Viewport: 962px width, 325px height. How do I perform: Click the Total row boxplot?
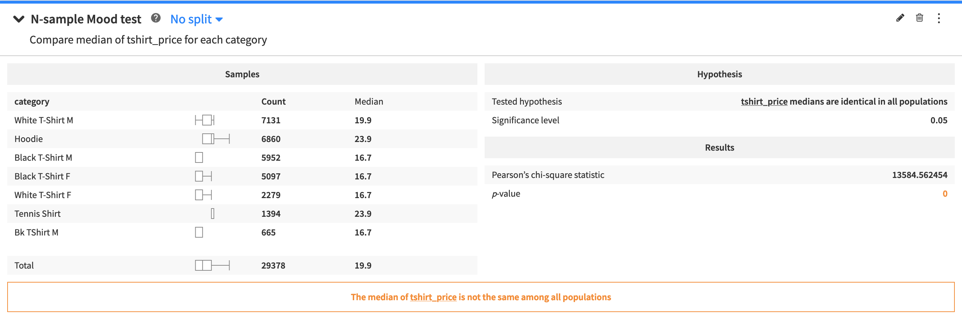click(x=212, y=265)
